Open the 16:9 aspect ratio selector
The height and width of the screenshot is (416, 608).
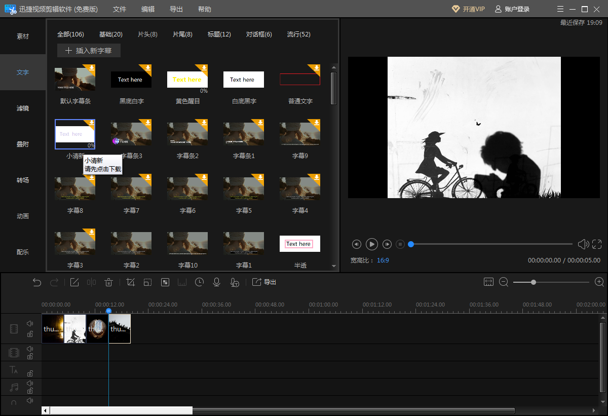coord(383,260)
